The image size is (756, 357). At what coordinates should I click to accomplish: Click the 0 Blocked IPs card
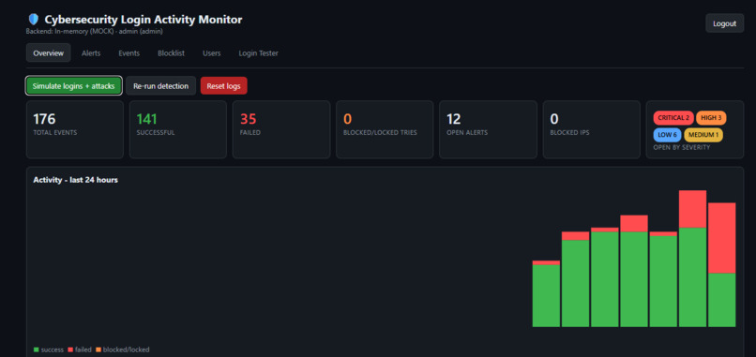[592, 129]
